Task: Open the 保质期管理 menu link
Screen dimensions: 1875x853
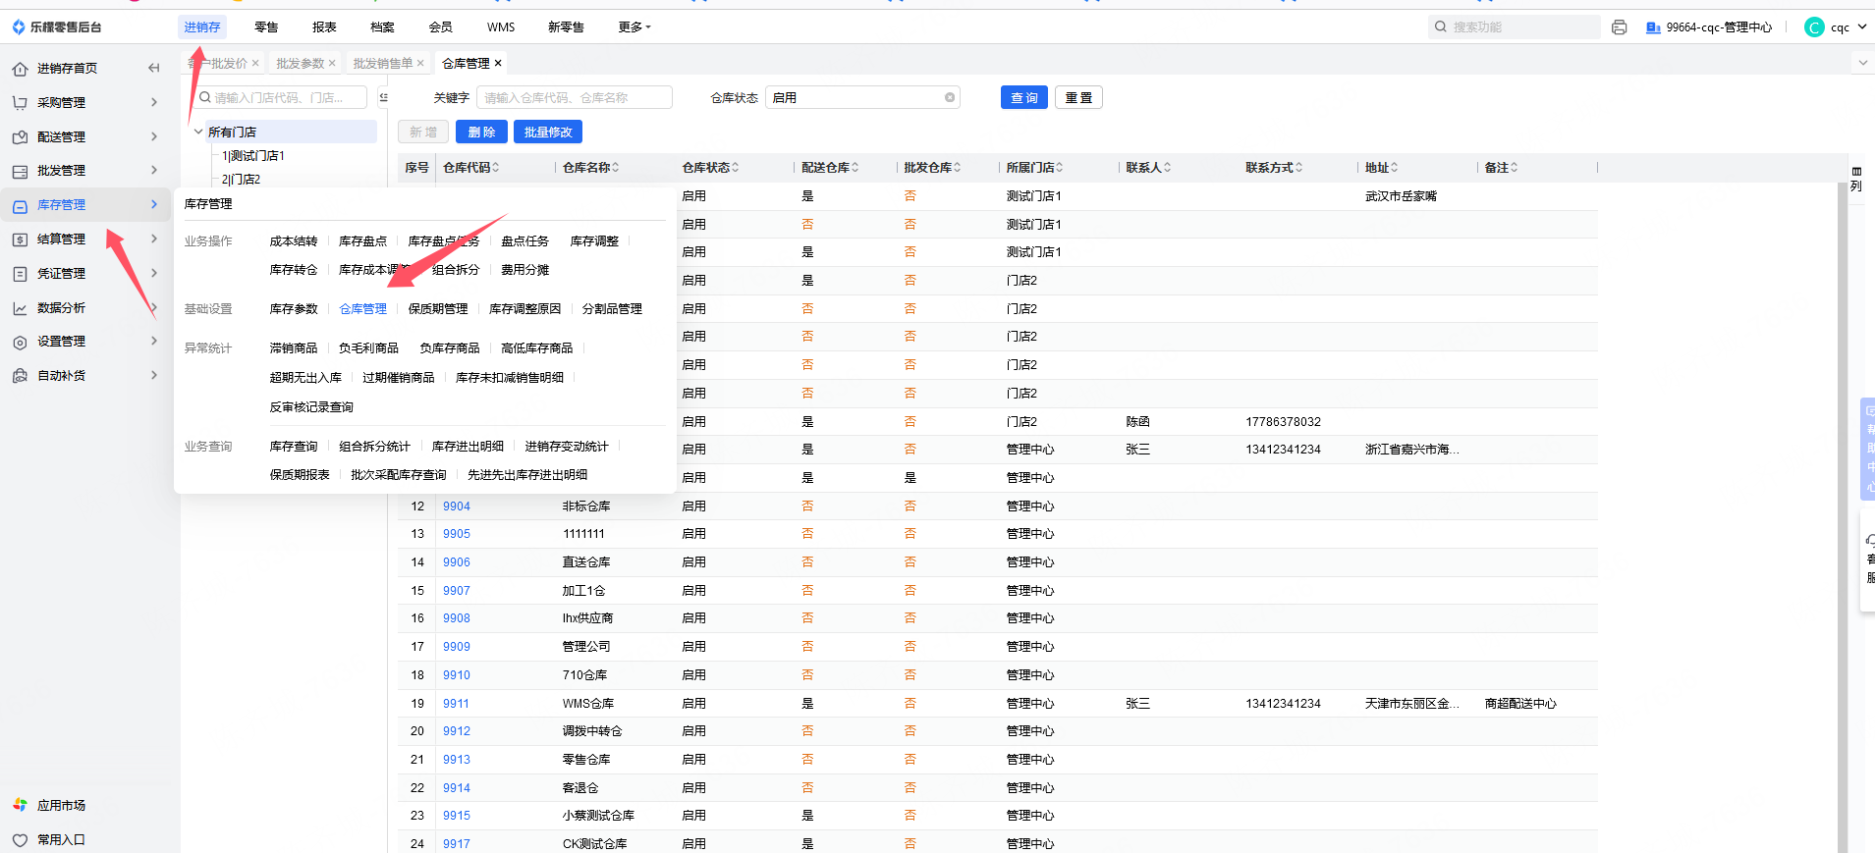Action: click(x=438, y=309)
